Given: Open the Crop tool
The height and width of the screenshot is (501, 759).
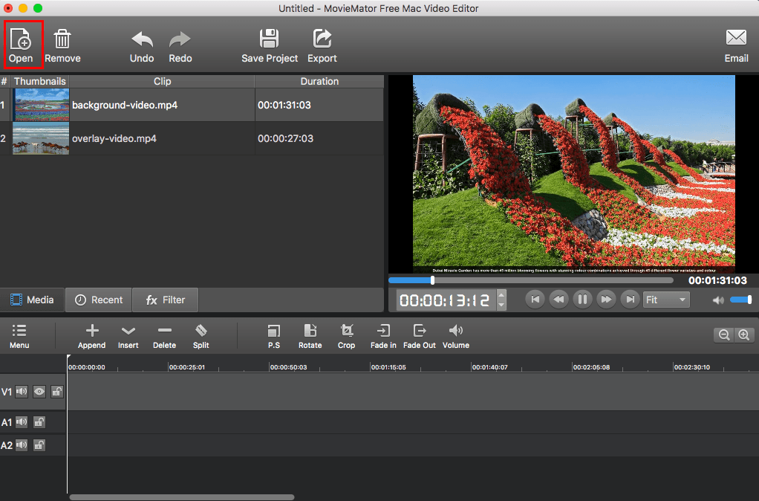Looking at the screenshot, I should 346,336.
